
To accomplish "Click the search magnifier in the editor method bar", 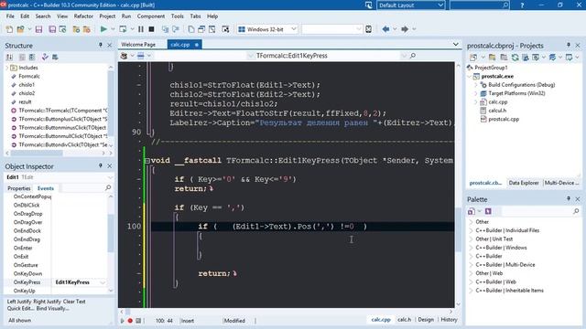I will click(x=413, y=56).
